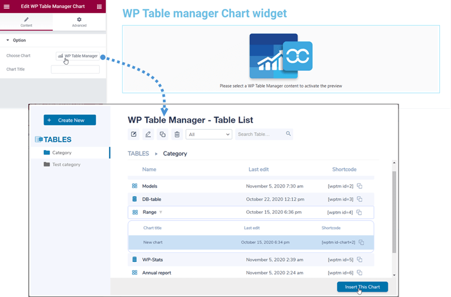Viewport: 451px width, 297px height.
Task: Click the Insert This Chart button
Action: click(x=362, y=287)
